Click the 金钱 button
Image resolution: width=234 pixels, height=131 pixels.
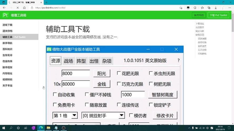point(102,84)
